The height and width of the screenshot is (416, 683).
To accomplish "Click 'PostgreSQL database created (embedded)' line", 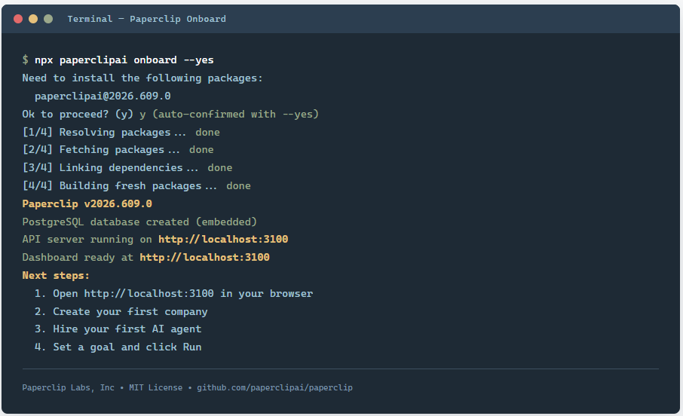I will click(x=139, y=222).
